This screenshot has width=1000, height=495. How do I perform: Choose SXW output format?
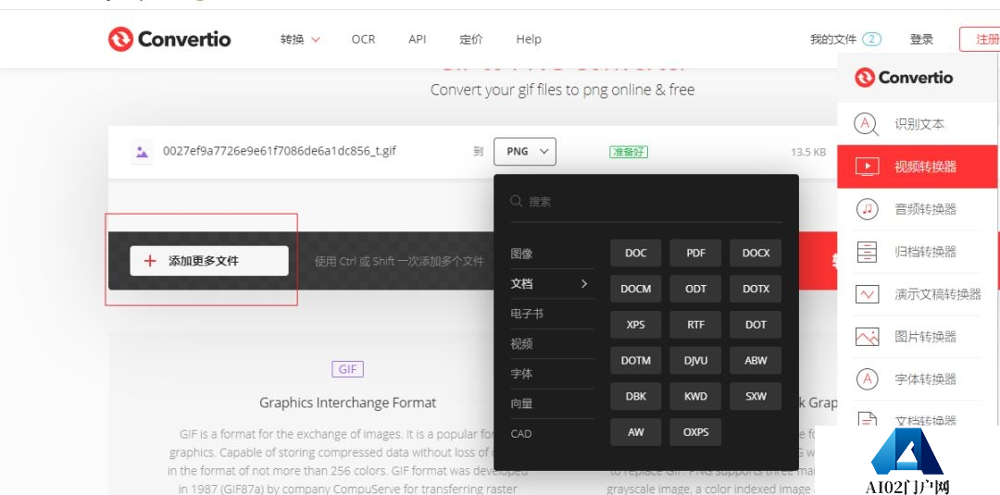click(x=756, y=396)
